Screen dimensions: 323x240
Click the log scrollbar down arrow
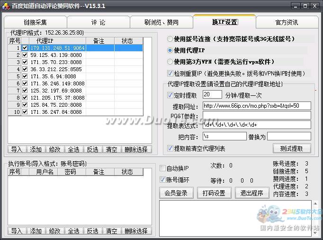tap(315, 233)
